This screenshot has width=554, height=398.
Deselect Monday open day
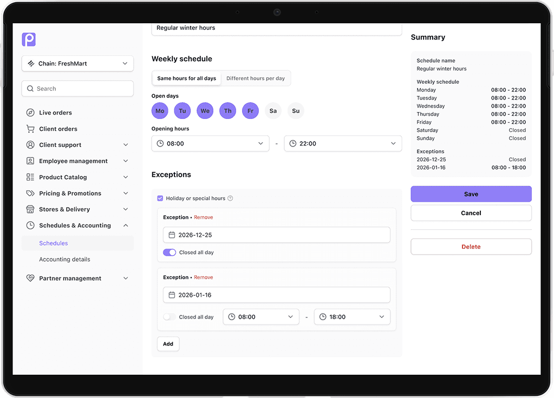coord(160,111)
